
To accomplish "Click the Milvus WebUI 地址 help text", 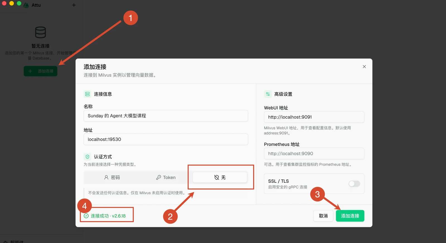I will (307, 131).
